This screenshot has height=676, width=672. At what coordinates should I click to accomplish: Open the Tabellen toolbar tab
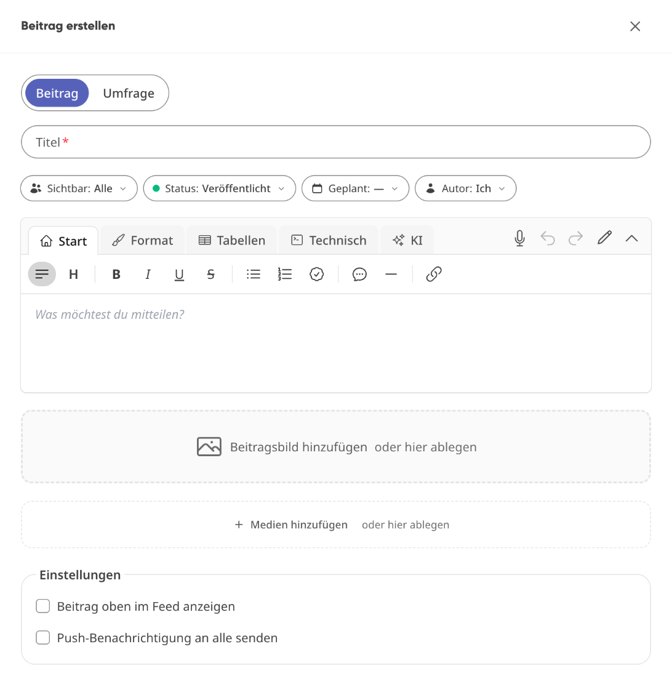click(231, 240)
